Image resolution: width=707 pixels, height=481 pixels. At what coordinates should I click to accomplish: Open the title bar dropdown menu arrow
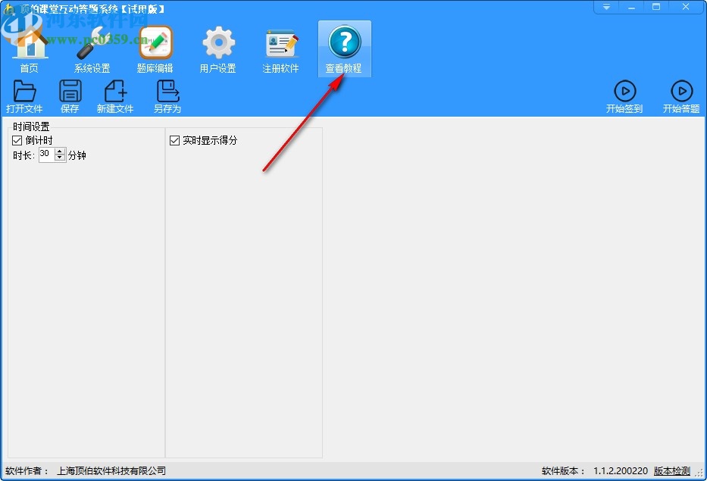click(x=606, y=7)
